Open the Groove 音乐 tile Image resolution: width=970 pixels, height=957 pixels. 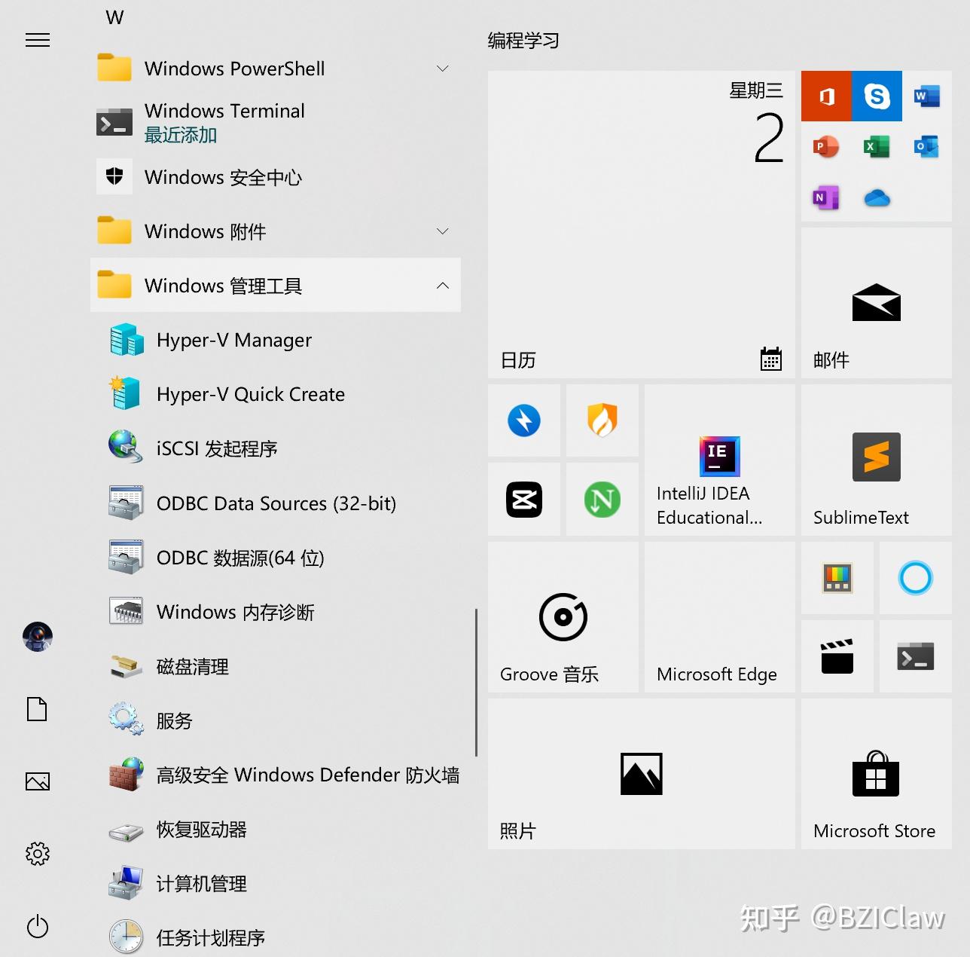point(563,616)
